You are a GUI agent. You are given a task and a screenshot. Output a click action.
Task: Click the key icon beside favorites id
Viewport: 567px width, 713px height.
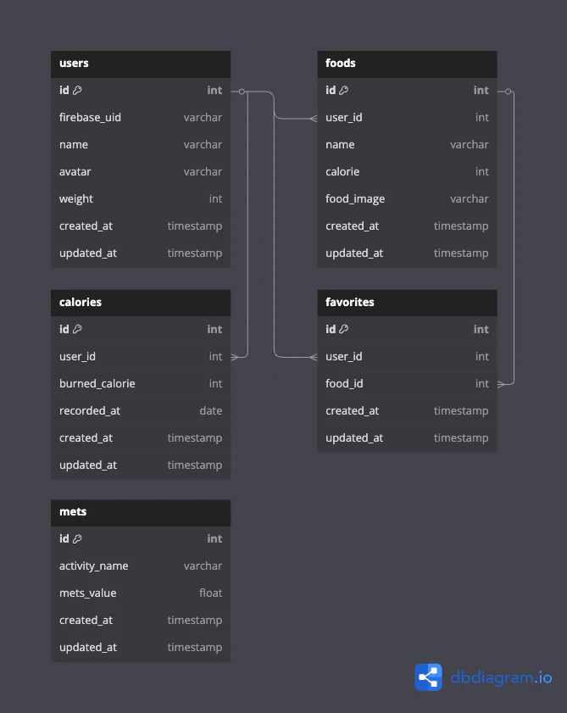pos(344,329)
